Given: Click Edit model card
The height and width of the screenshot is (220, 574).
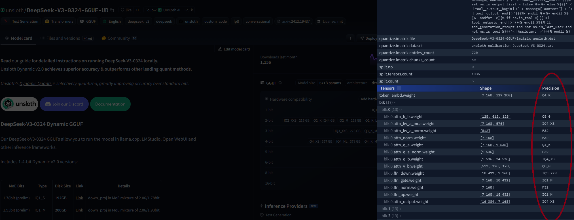Looking at the screenshot, I should tap(234, 49).
